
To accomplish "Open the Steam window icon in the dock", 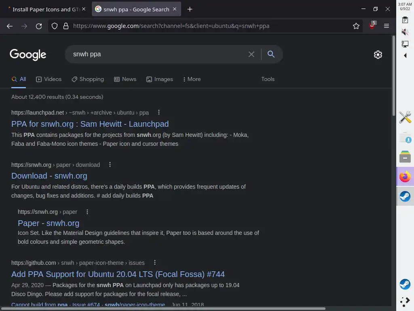I will pyautogui.click(x=405, y=196).
